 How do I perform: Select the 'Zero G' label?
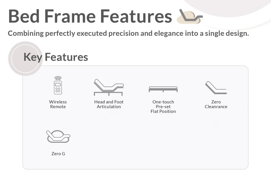[58, 154]
